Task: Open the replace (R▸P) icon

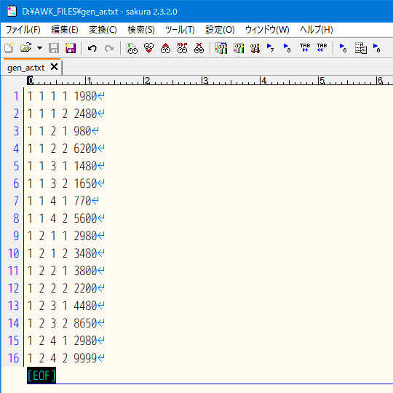Action: click(182, 47)
